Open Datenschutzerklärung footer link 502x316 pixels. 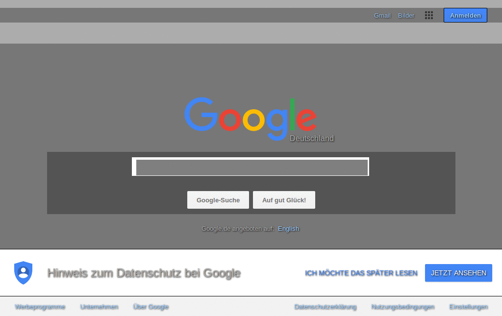tap(326, 307)
